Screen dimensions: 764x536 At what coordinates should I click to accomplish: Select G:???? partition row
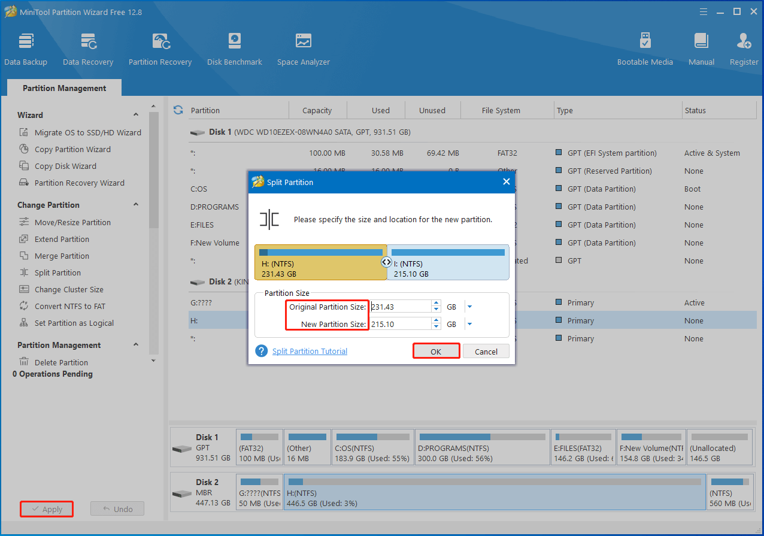point(473,302)
